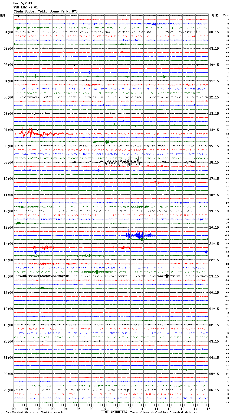Viewport: 230px width, 416px height.
Task: Click the "23:15" UTC time label
Action: coord(214,276)
